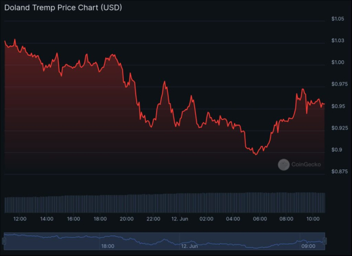Click the '12. Jun' label in range navigator

coord(189,246)
